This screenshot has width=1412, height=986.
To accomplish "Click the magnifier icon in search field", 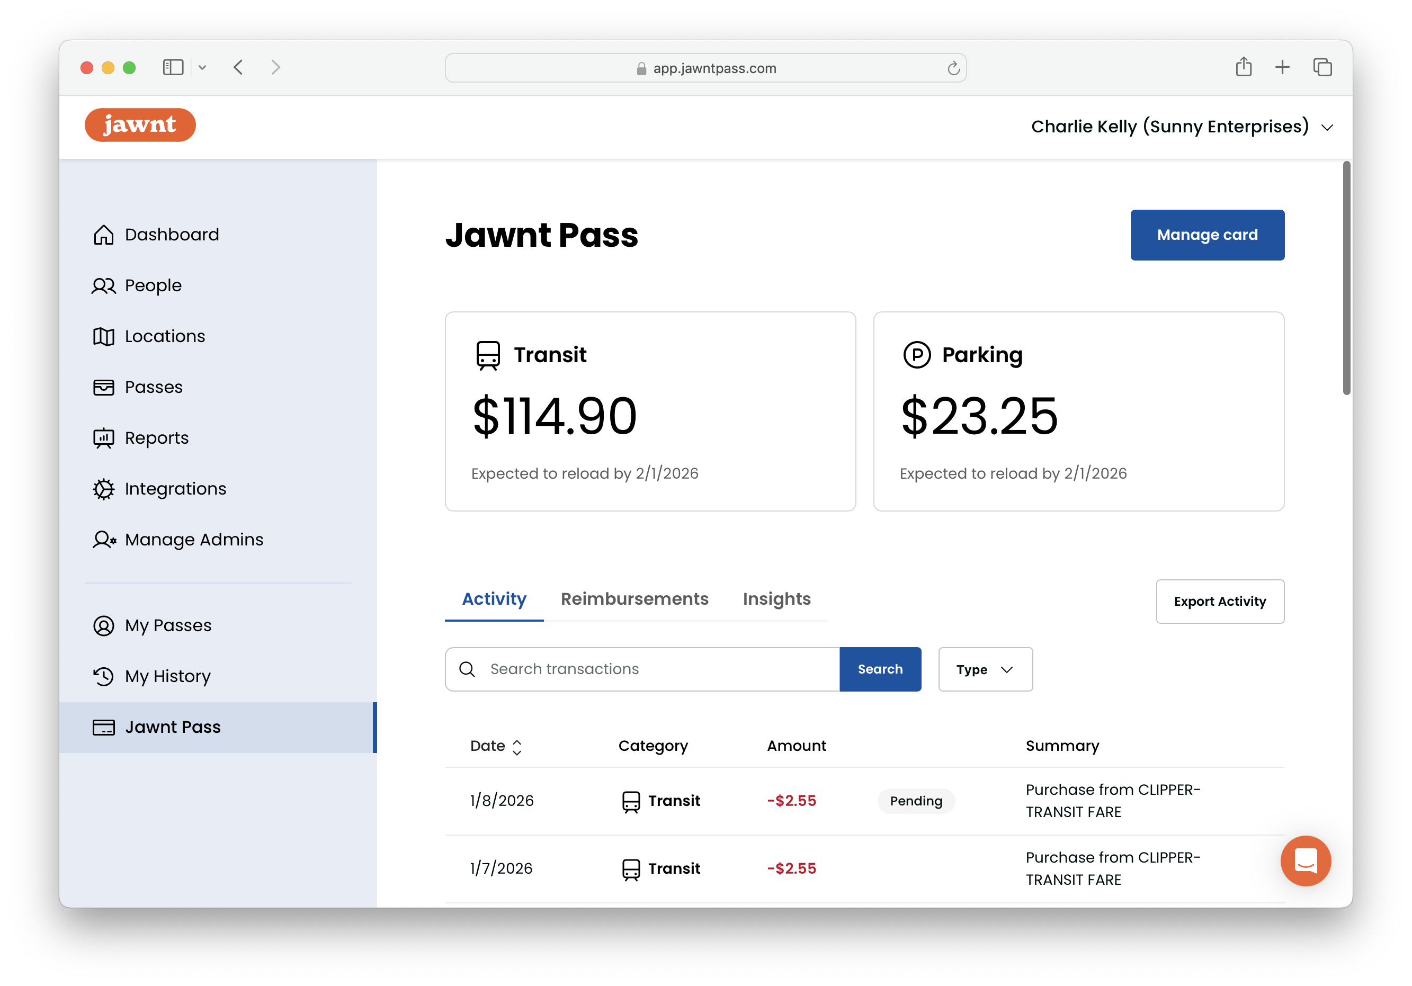I will [467, 669].
